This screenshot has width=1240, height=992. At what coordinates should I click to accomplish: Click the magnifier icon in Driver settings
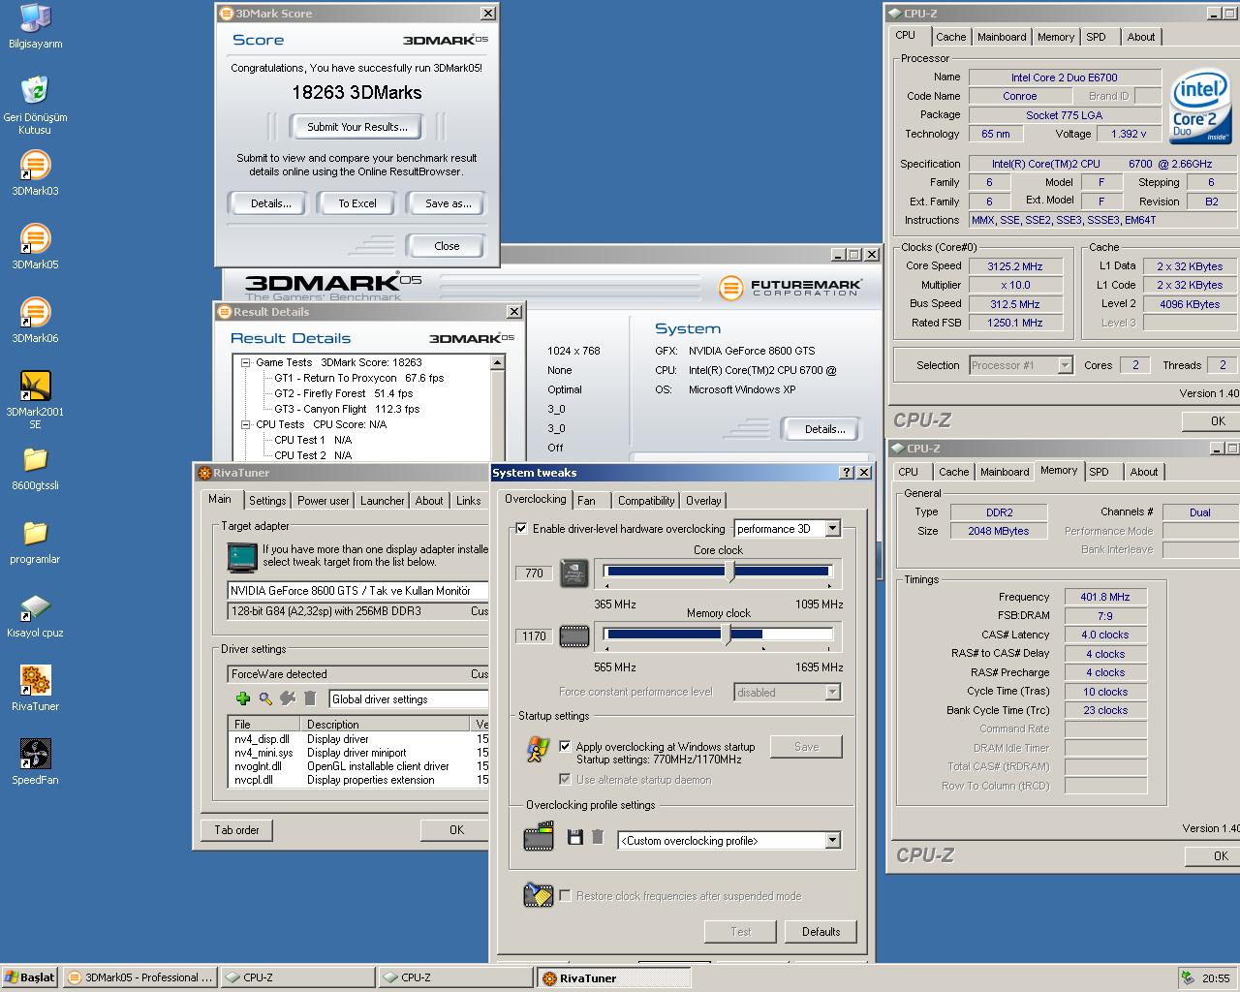pos(265,698)
